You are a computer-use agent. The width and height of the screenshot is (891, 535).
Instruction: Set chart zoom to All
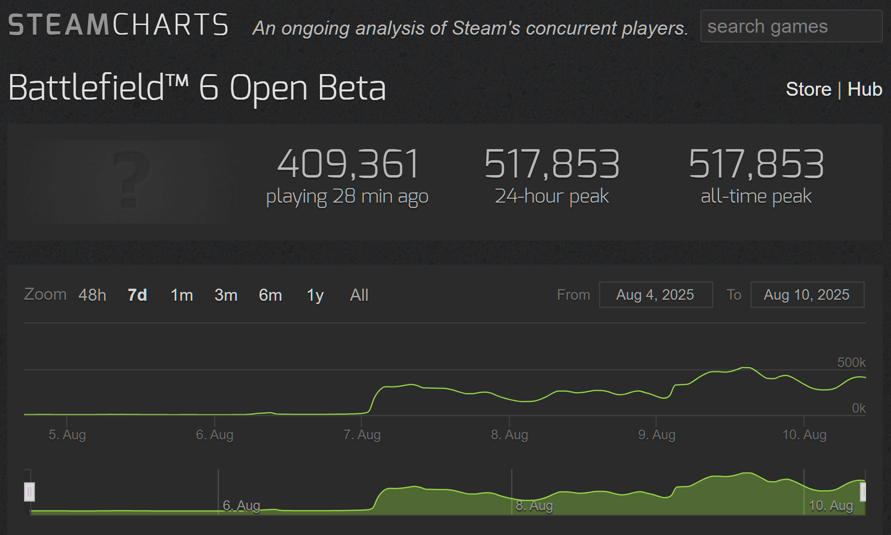click(x=359, y=295)
